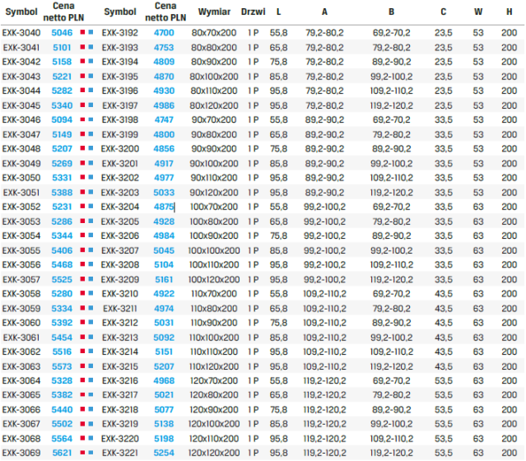Viewport: 526px width, 461px height.
Task: Click price 4928 for EXK-3205
Action: point(164,221)
